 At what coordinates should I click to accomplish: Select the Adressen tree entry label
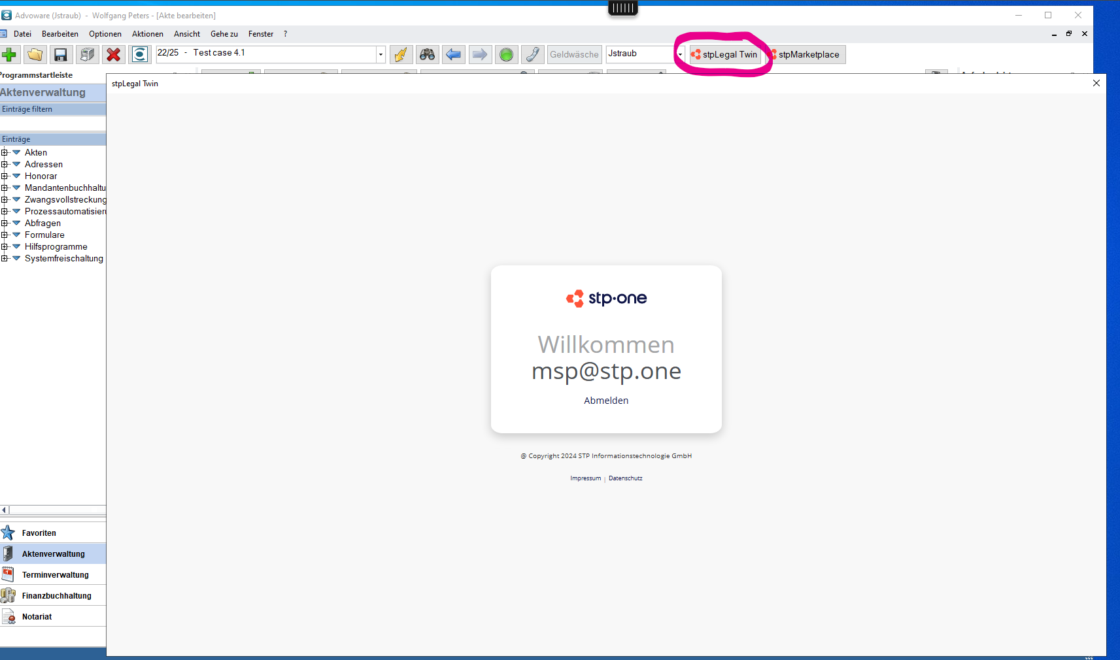[x=44, y=164]
